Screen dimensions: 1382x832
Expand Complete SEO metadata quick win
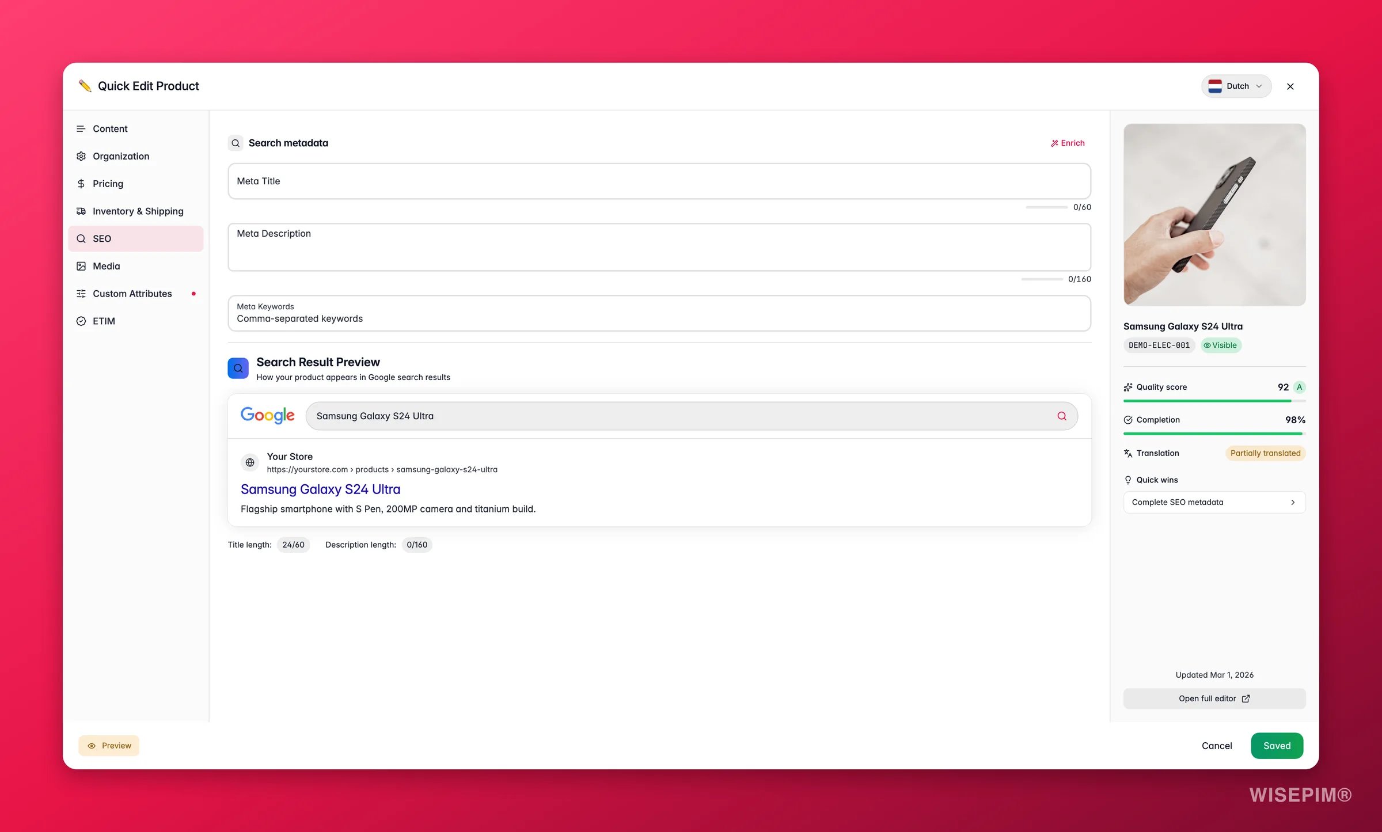(x=1214, y=502)
